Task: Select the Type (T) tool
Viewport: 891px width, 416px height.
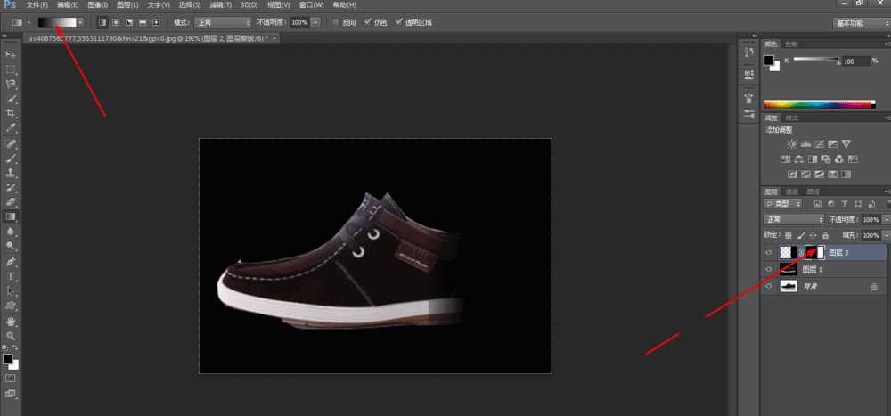Action: point(11,277)
